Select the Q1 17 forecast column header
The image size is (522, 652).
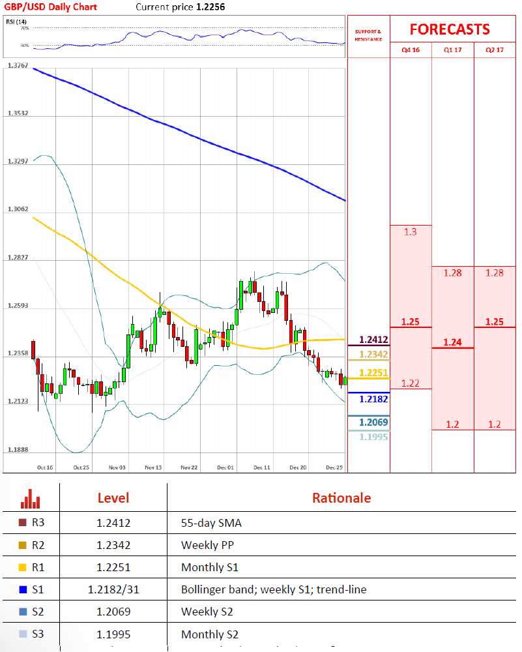pyautogui.click(x=452, y=50)
